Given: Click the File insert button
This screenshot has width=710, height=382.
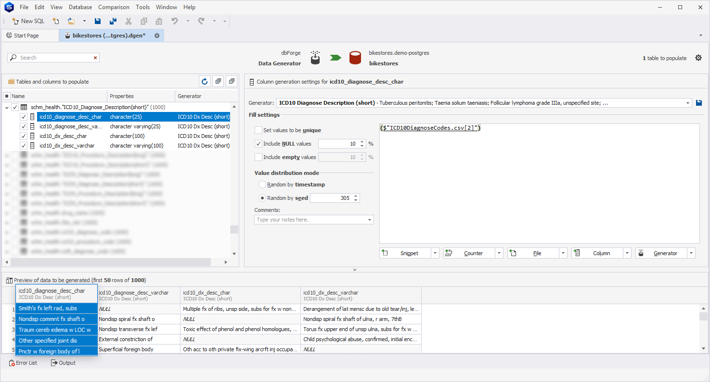Looking at the screenshot, I should pos(533,253).
